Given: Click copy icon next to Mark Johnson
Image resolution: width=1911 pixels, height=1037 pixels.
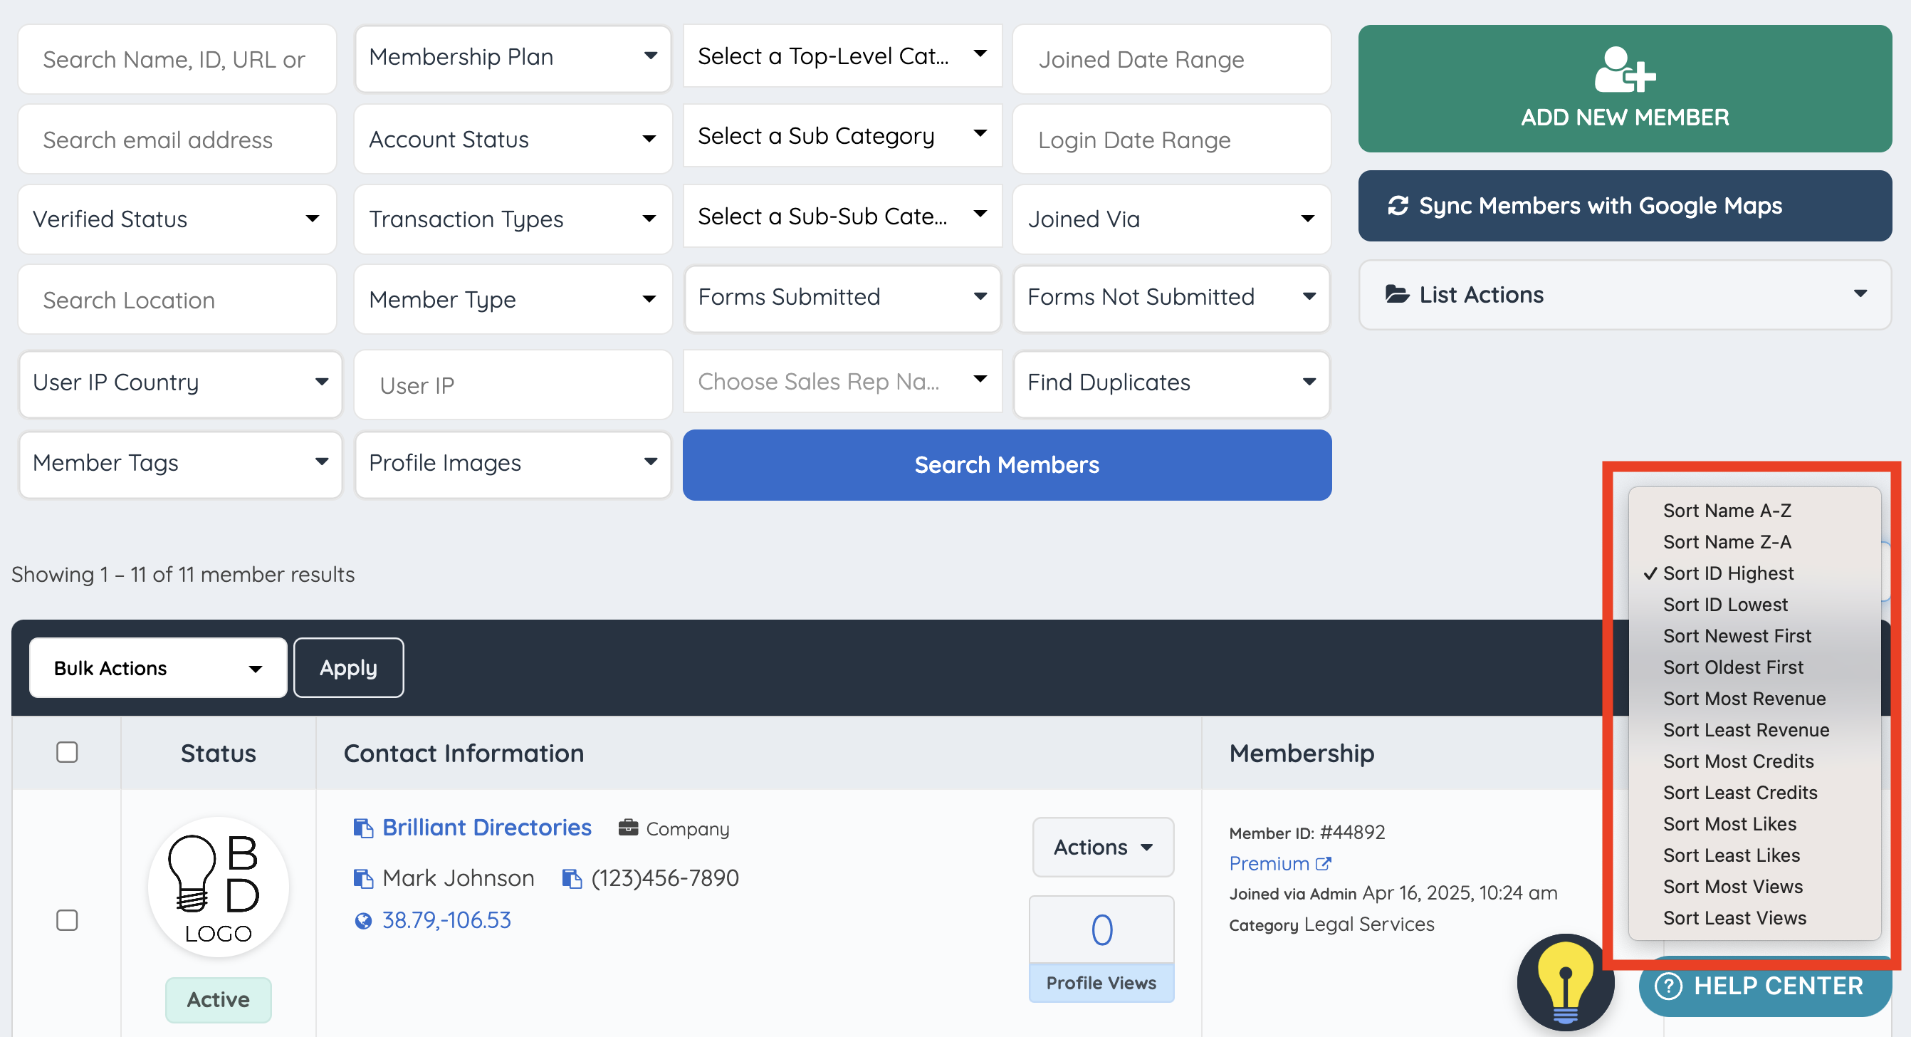Looking at the screenshot, I should [363, 879].
